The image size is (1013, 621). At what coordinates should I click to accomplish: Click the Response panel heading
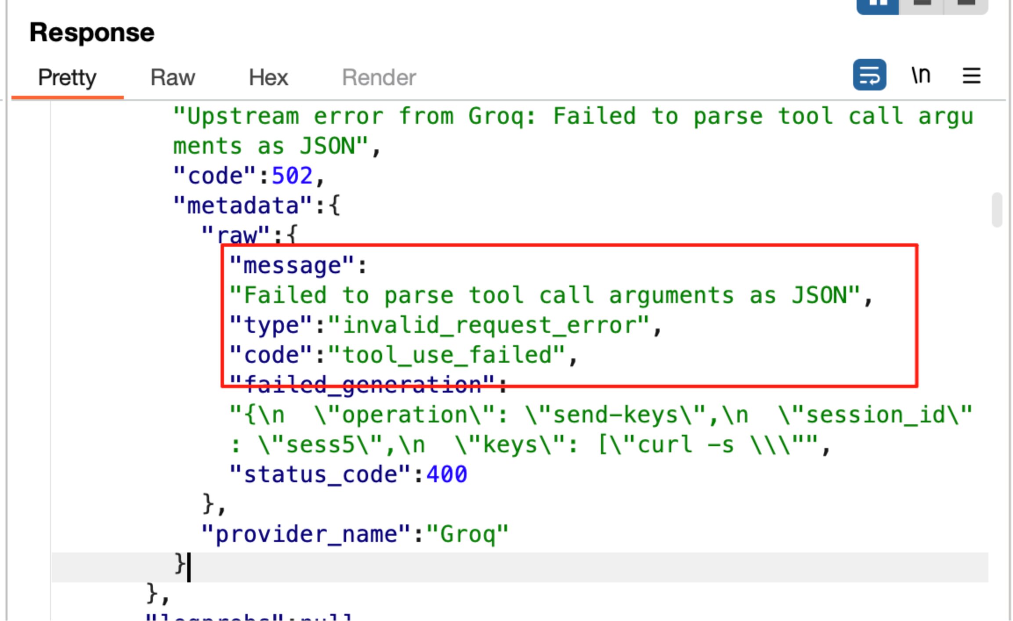pyautogui.click(x=92, y=32)
